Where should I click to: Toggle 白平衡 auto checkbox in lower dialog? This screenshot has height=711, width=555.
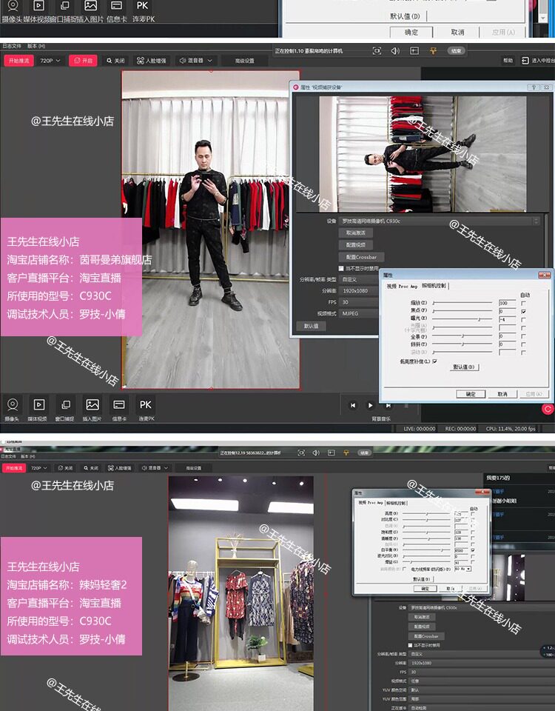pyautogui.click(x=473, y=550)
